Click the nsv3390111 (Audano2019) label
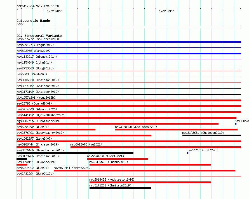Image resolution: width=249 pixels, height=199 pixels. tap(36, 162)
